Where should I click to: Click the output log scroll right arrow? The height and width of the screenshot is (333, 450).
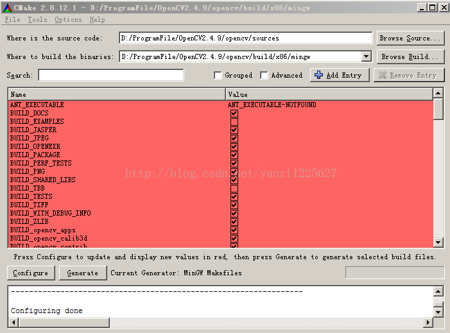coord(428,323)
